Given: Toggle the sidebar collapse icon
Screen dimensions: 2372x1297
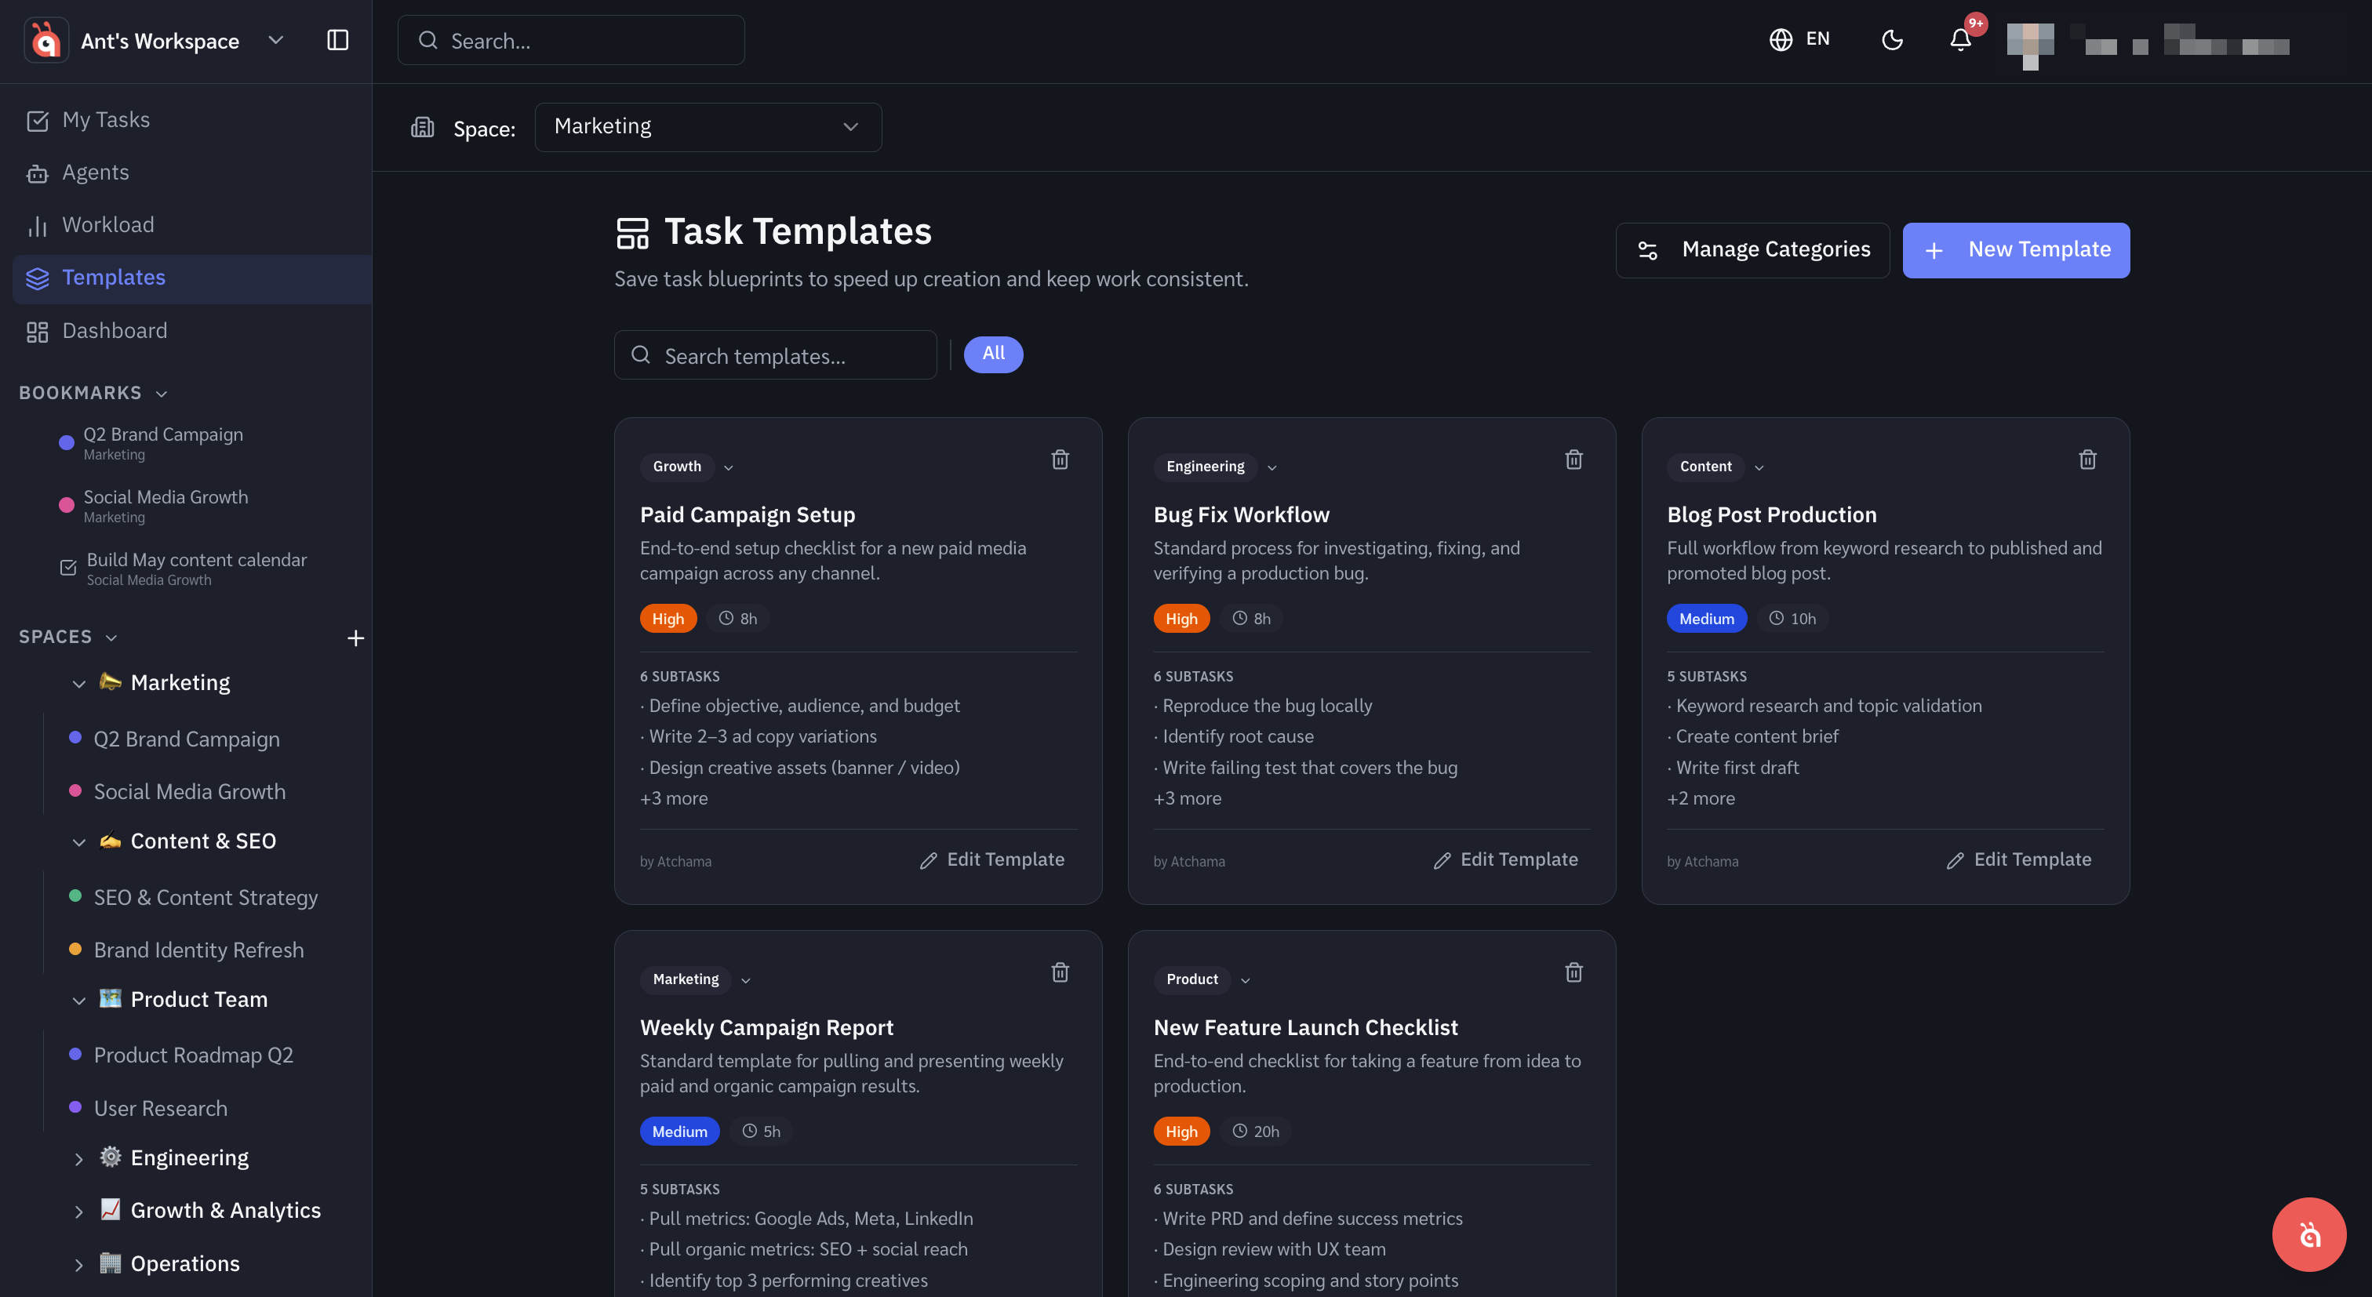Looking at the screenshot, I should click(337, 41).
